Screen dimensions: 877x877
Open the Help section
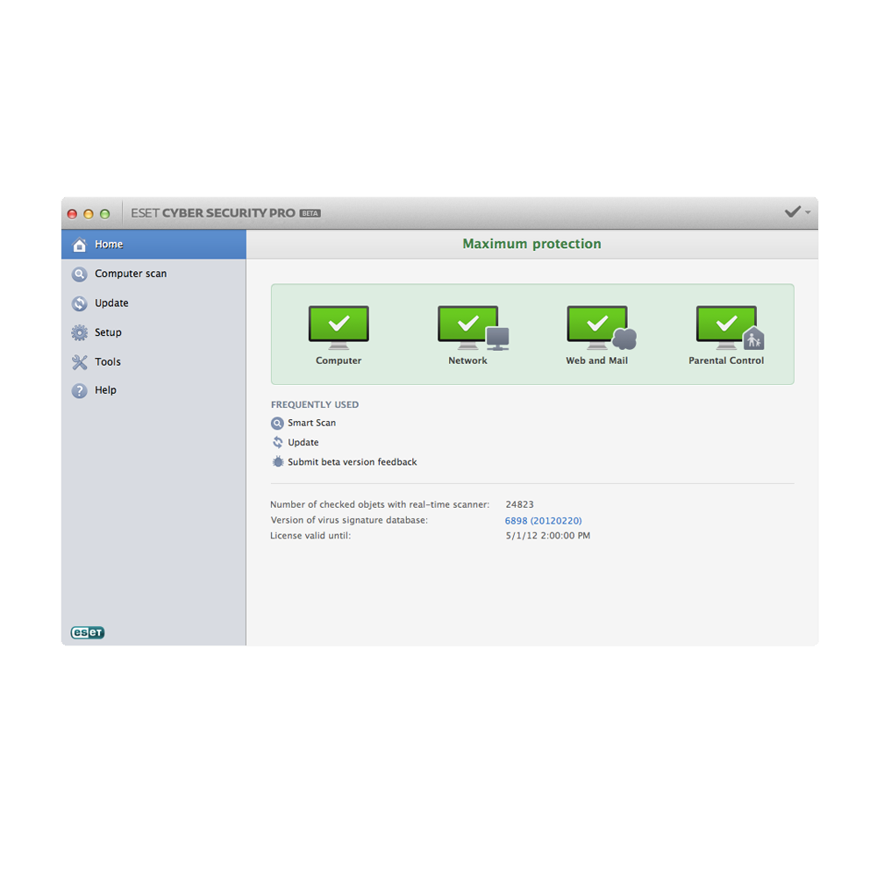tap(153, 390)
